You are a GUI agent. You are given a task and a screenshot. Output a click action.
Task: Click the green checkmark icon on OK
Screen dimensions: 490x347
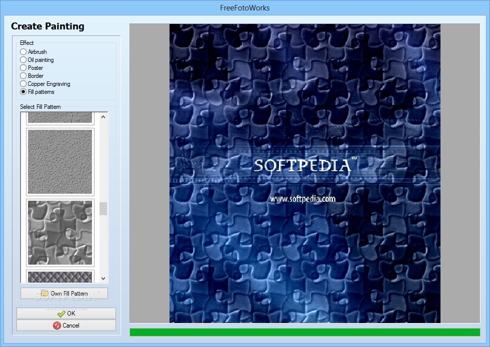[61, 314]
